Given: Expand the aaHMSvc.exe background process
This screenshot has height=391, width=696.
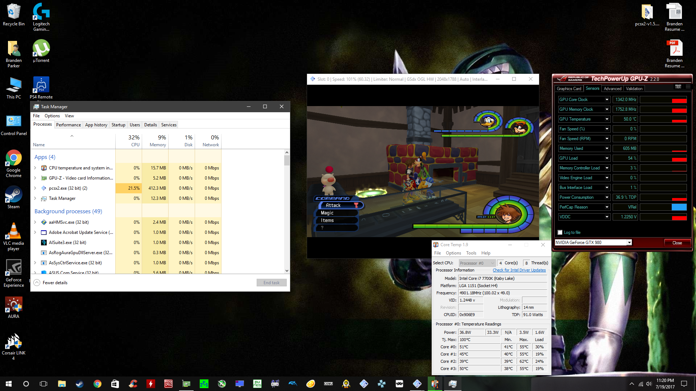Looking at the screenshot, I should point(35,222).
